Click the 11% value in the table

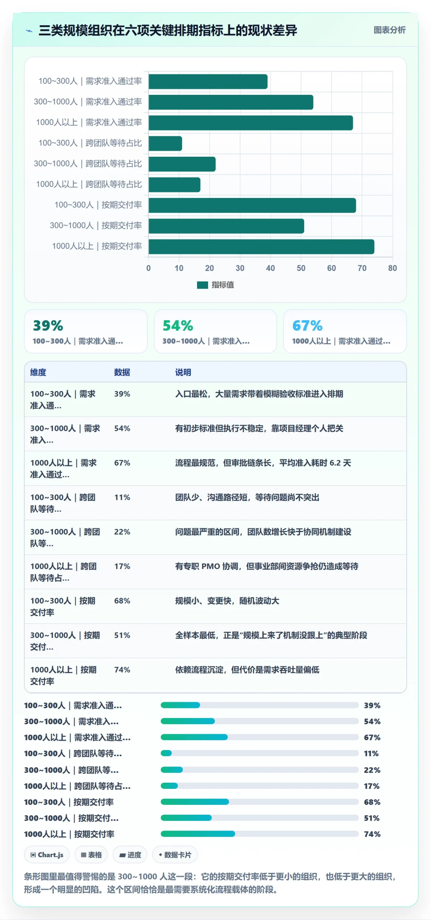122,497
